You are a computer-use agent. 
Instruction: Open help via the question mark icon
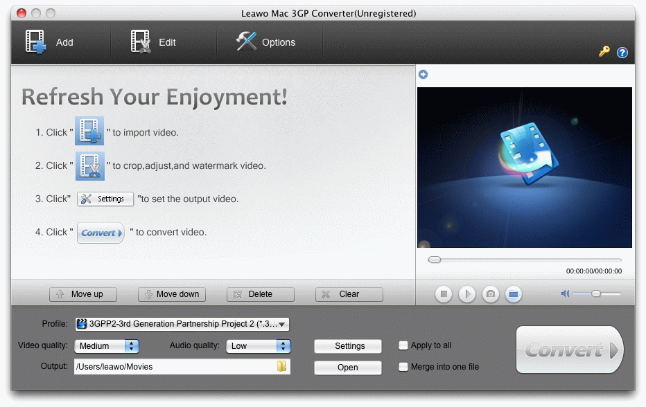pyautogui.click(x=622, y=52)
